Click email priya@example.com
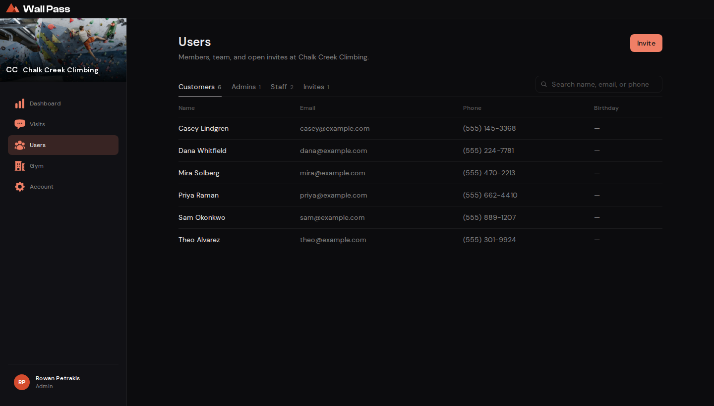The height and width of the screenshot is (406, 714). (334, 195)
